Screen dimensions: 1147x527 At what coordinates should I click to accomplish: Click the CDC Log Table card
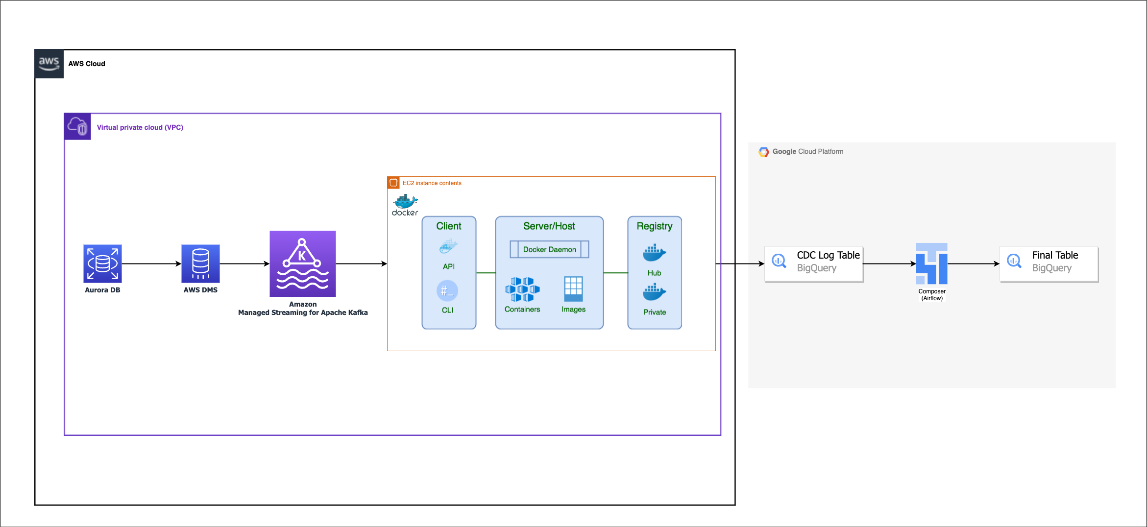(814, 264)
